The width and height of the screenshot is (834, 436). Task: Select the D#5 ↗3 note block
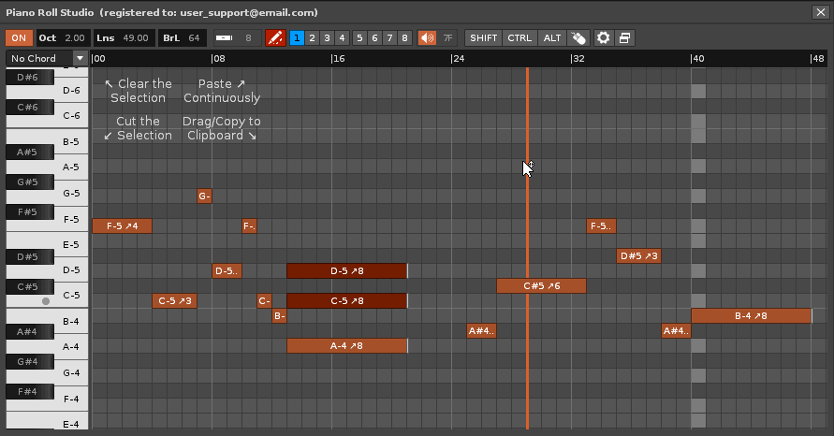click(x=638, y=255)
